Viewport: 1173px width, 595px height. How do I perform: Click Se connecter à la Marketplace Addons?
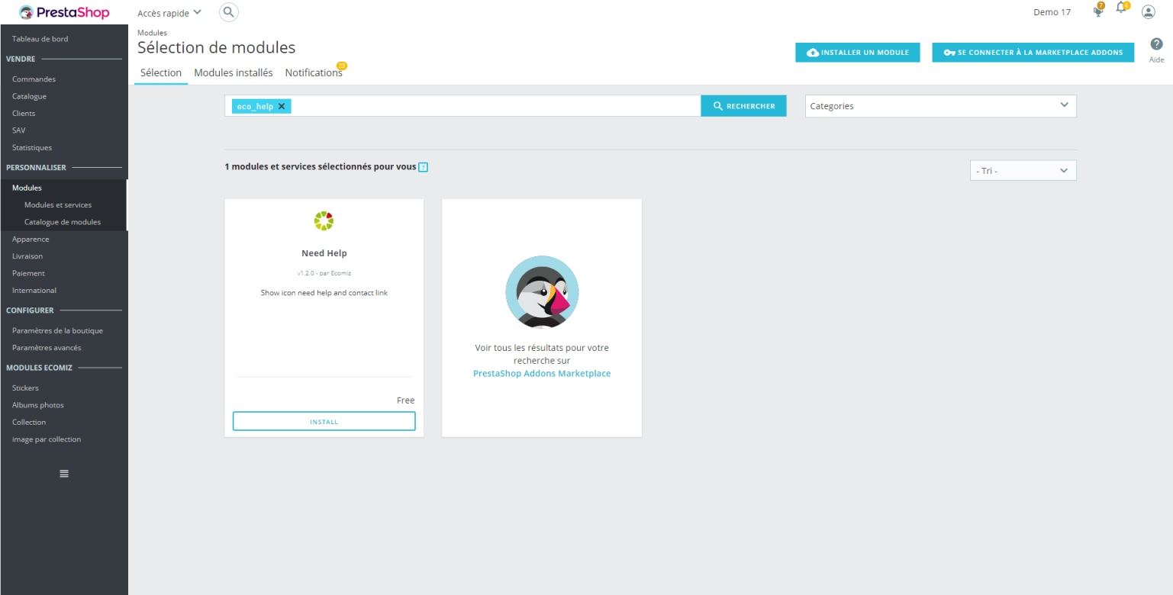pyautogui.click(x=1033, y=53)
